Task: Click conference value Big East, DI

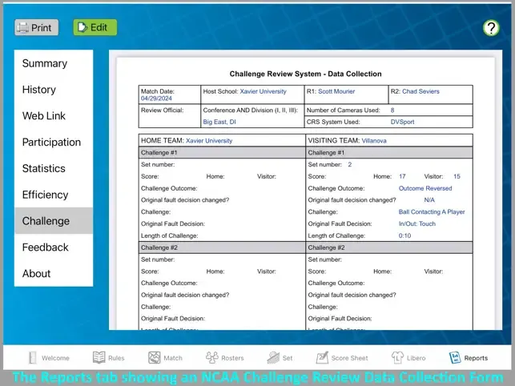Action: click(219, 122)
